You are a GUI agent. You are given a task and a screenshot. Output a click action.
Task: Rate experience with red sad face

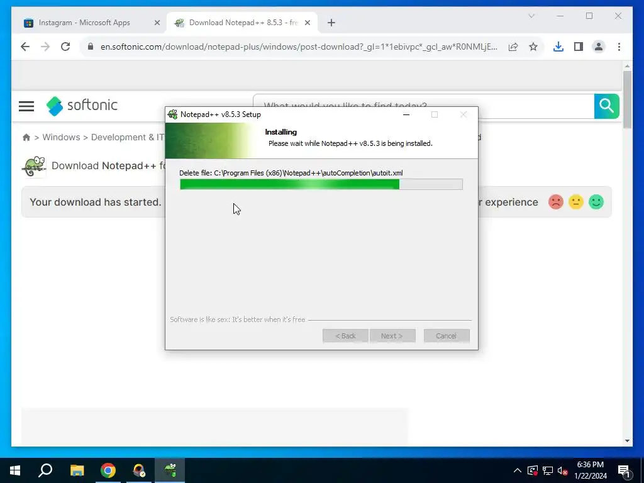(556, 202)
